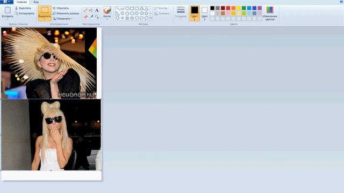Click Копировать to copy selection

(25, 13)
